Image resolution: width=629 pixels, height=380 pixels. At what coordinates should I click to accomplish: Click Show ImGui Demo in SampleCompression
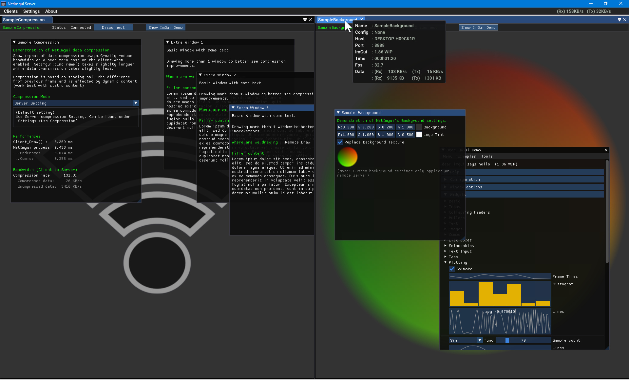click(x=165, y=28)
